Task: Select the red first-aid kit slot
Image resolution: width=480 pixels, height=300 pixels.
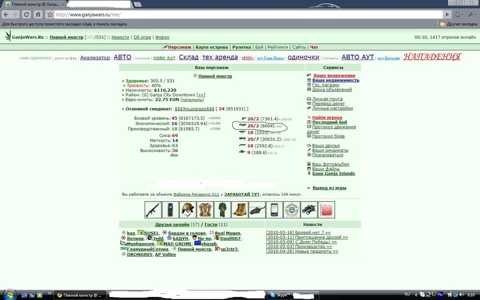Action: (x=326, y=210)
